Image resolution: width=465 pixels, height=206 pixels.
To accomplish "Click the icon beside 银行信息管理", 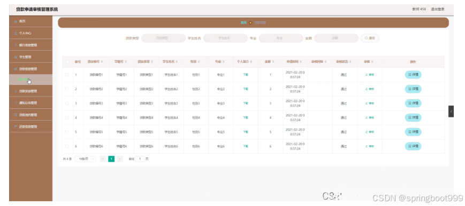I will coord(16,45).
